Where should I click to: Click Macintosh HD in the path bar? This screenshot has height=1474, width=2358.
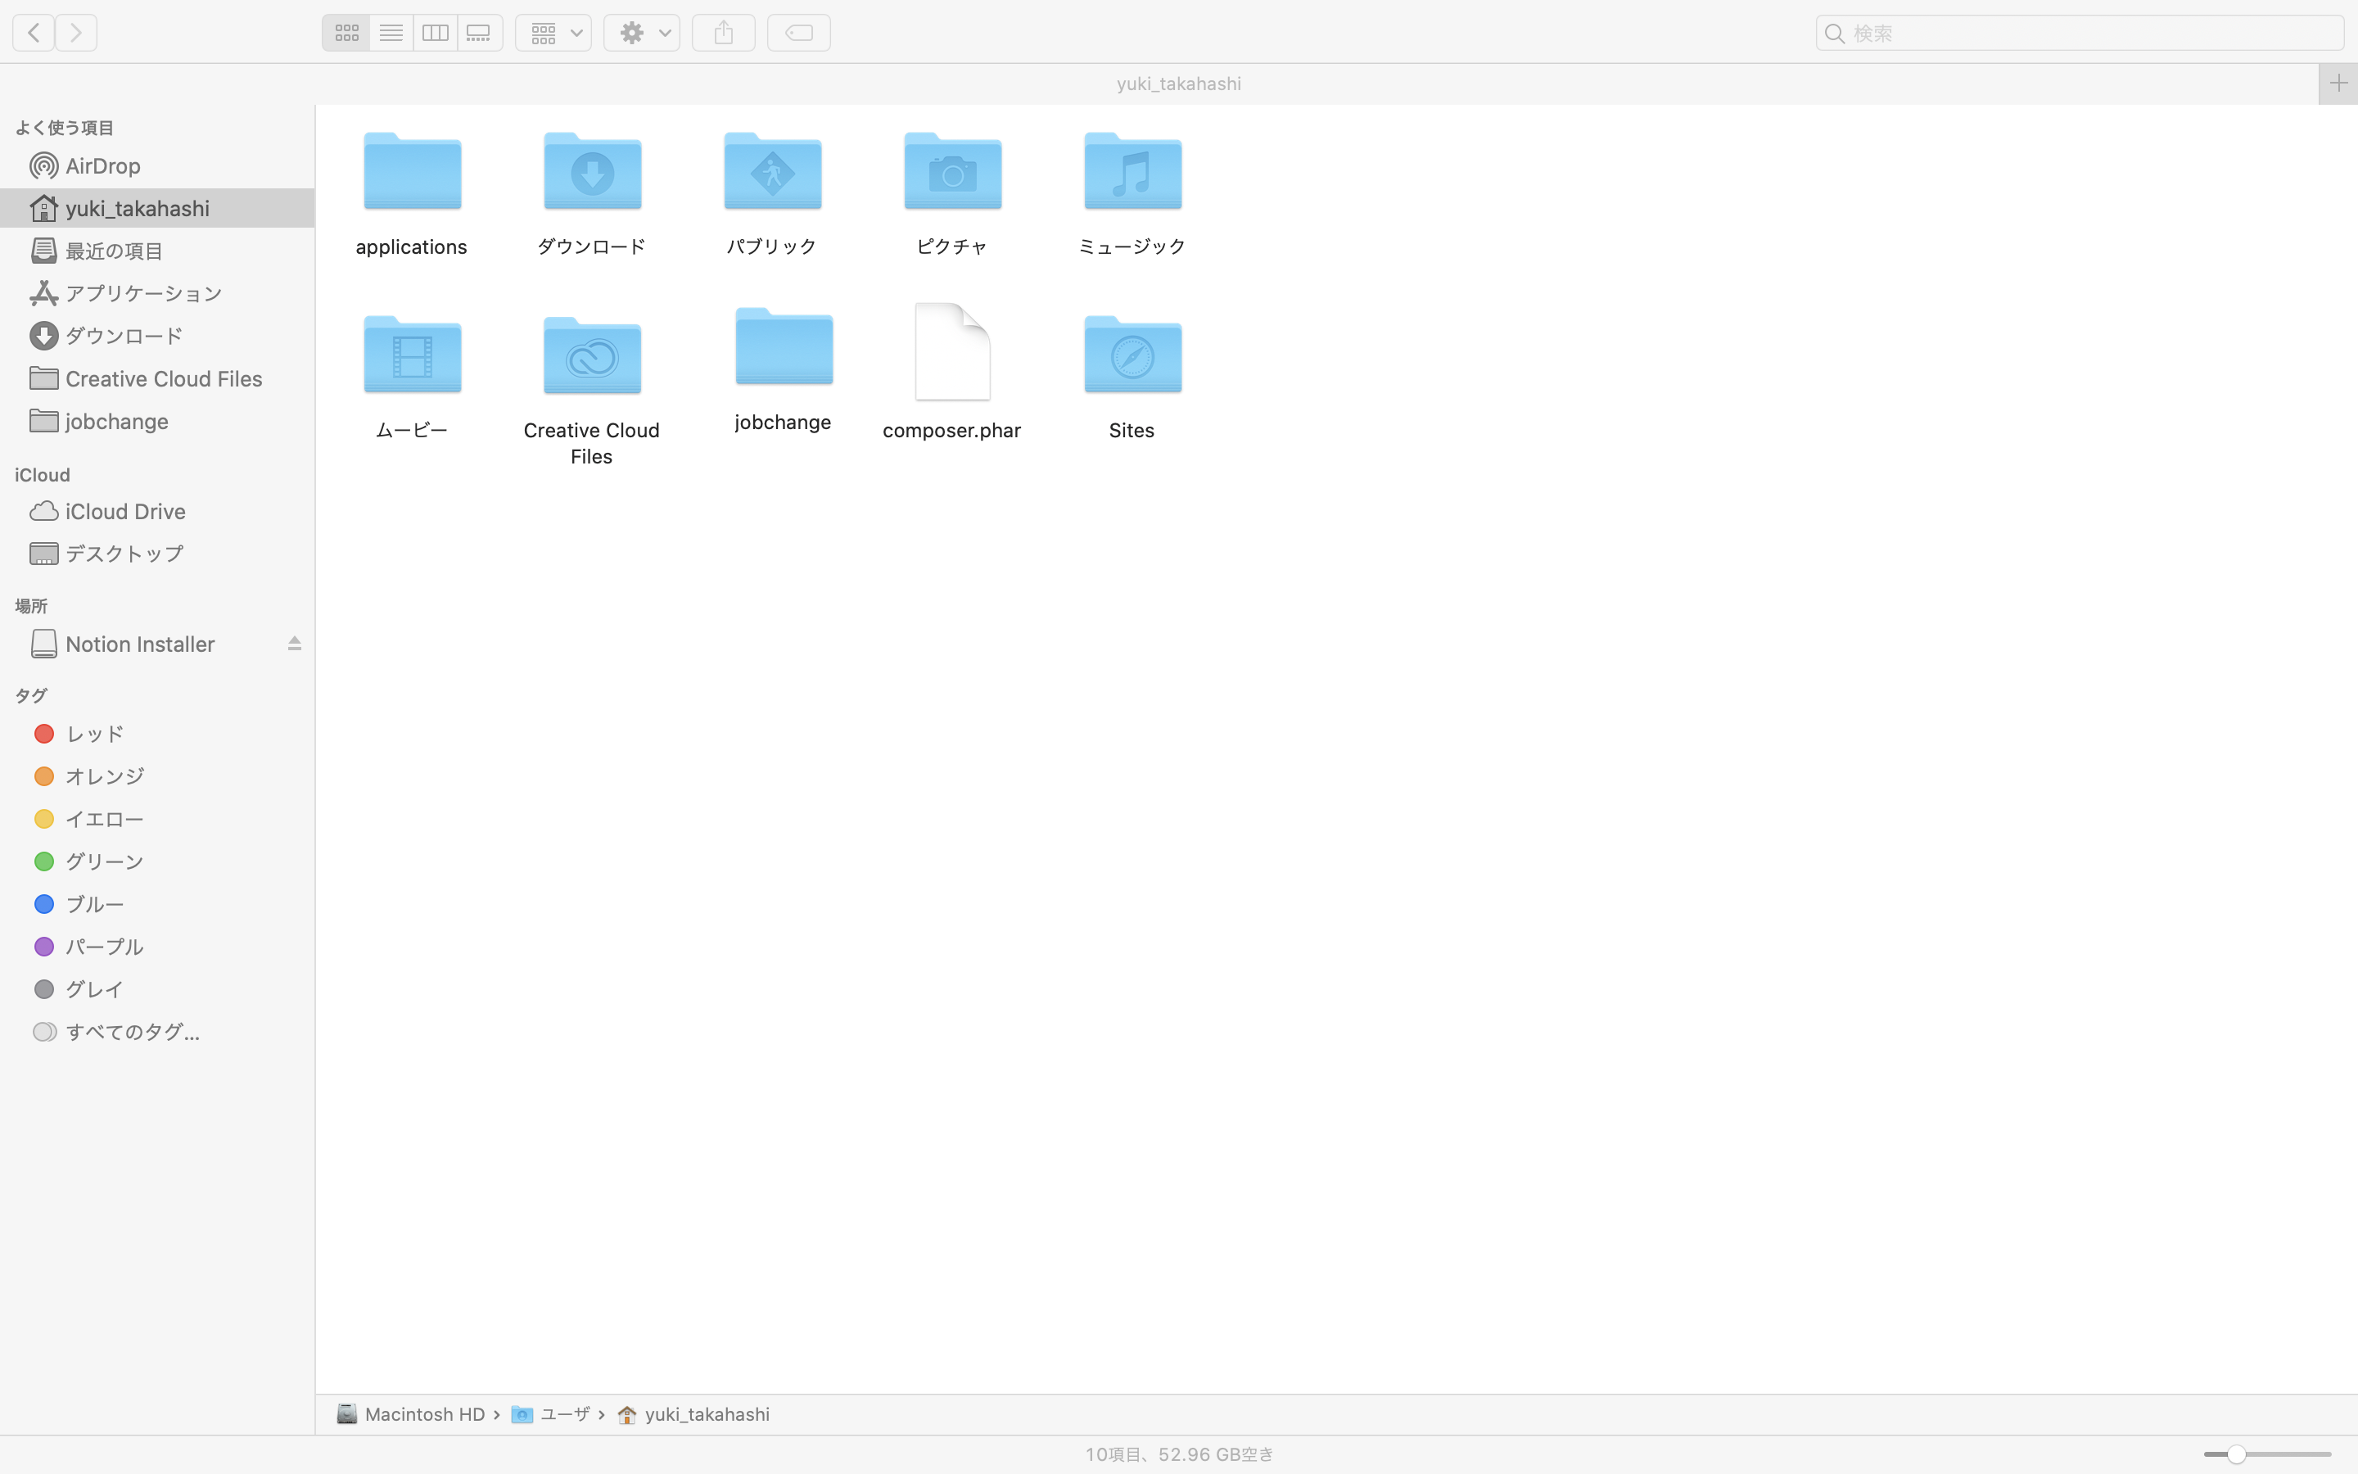pos(410,1413)
